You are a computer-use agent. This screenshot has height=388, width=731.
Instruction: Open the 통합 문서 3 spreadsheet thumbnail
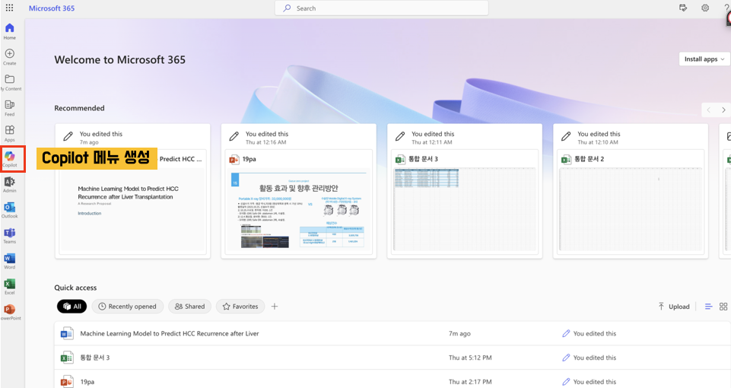(464, 211)
